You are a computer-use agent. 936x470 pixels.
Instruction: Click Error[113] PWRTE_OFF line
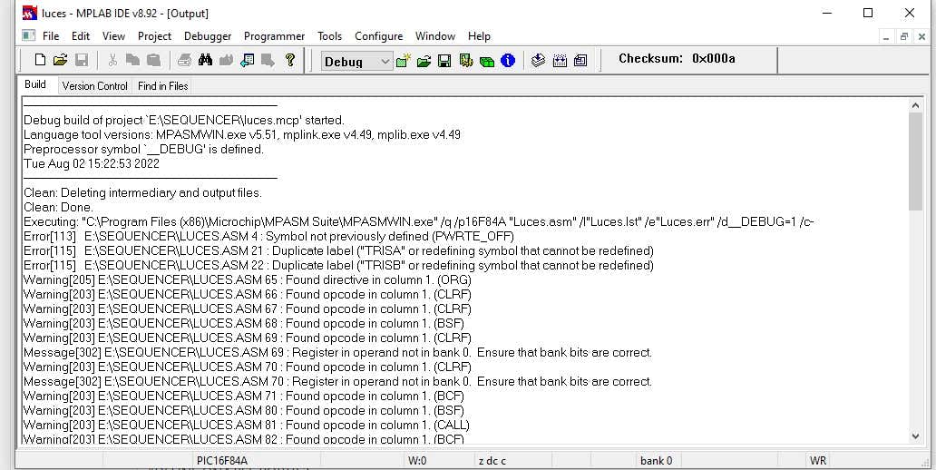pos(268,236)
